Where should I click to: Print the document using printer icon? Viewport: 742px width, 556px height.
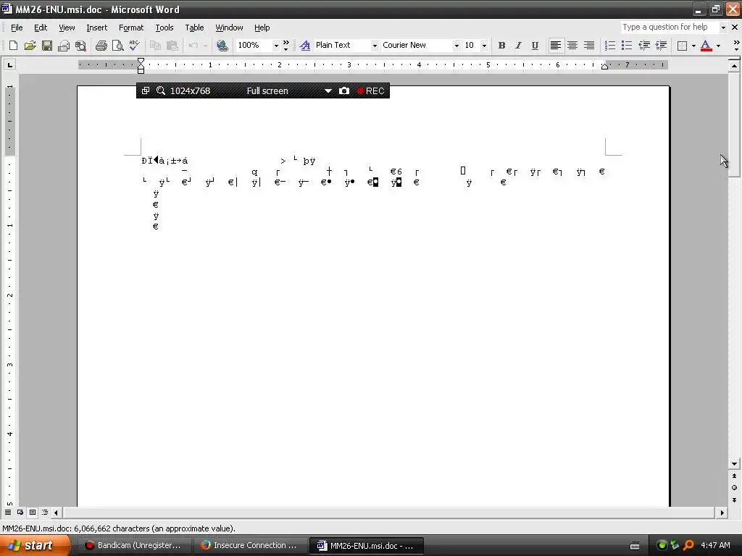coord(101,46)
